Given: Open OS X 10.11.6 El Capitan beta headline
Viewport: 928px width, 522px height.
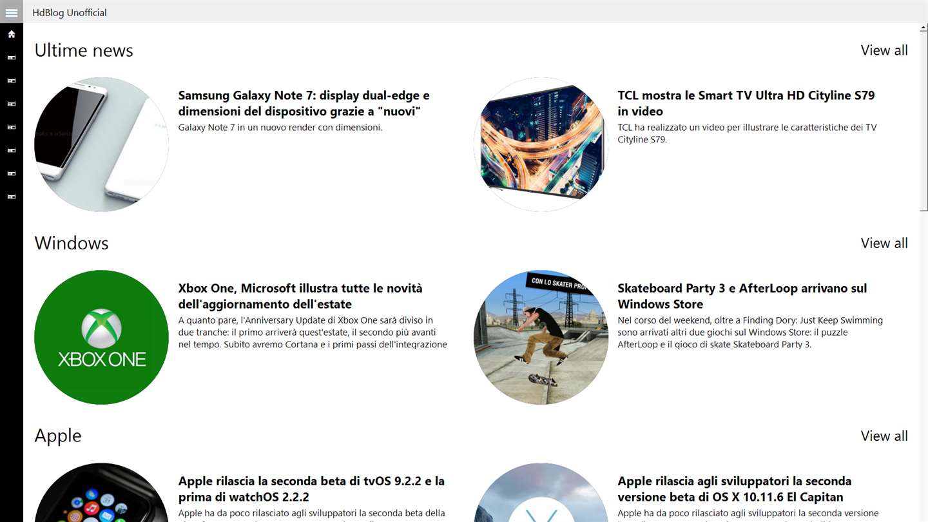Looking at the screenshot, I should [735, 488].
